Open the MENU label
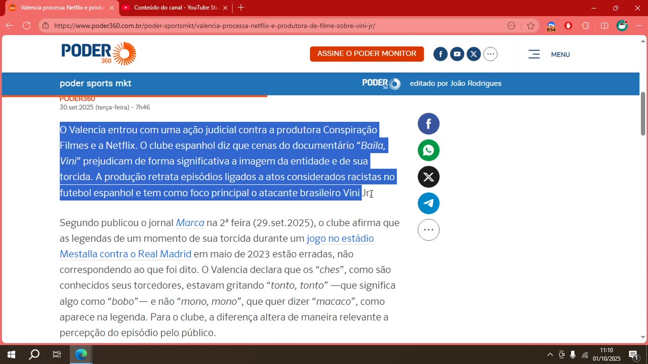Screen dimensions: 648x364 [560, 55]
